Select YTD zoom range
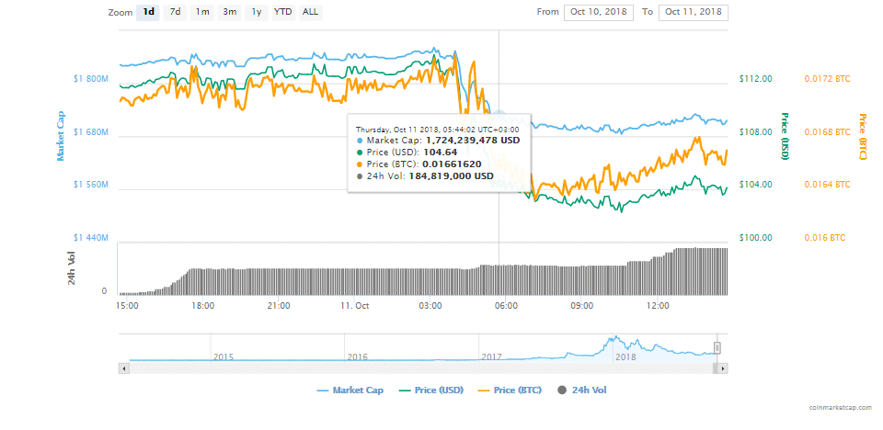883x430 pixels. pos(282,12)
